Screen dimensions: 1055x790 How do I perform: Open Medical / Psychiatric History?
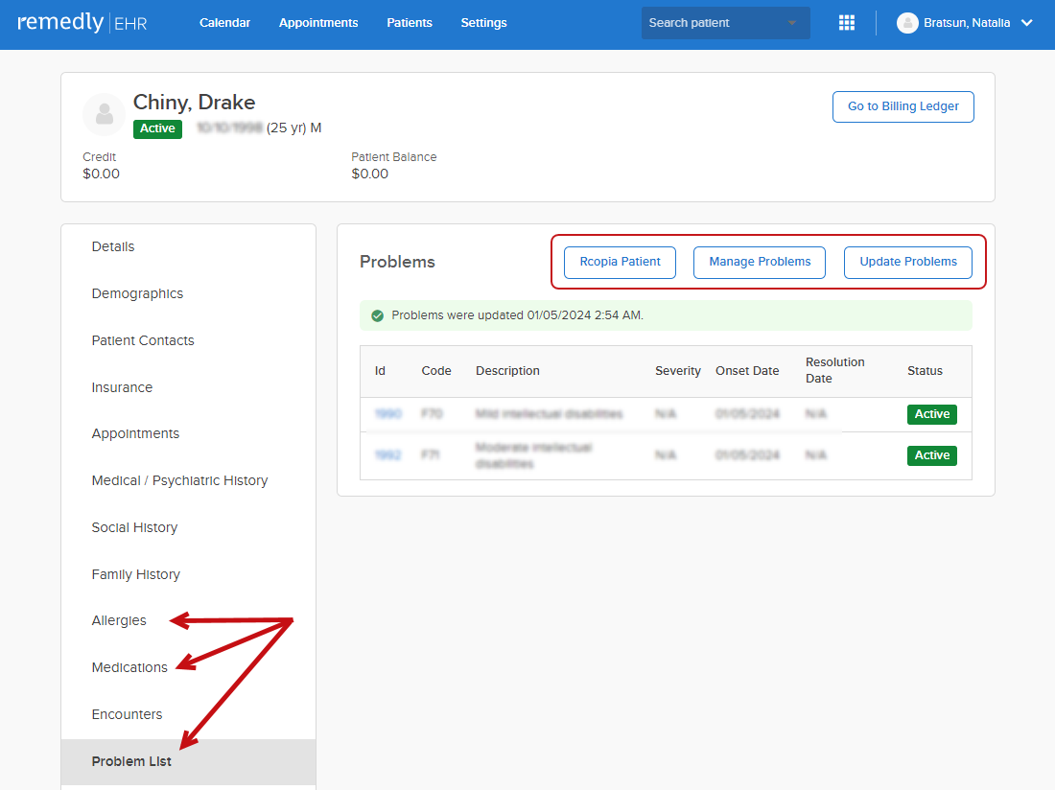pos(179,480)
